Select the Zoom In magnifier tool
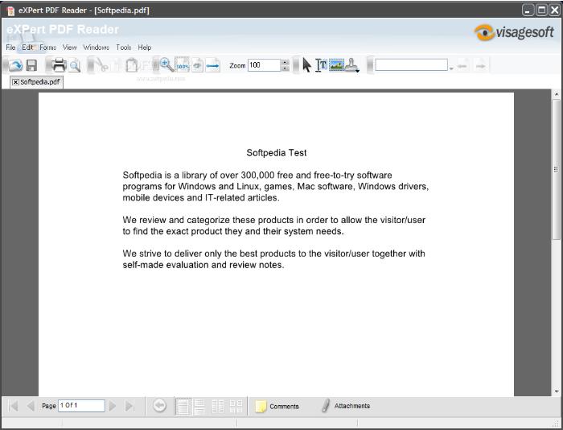The width and height of the screenshot is (563, 430). click(x=166, y=64)
